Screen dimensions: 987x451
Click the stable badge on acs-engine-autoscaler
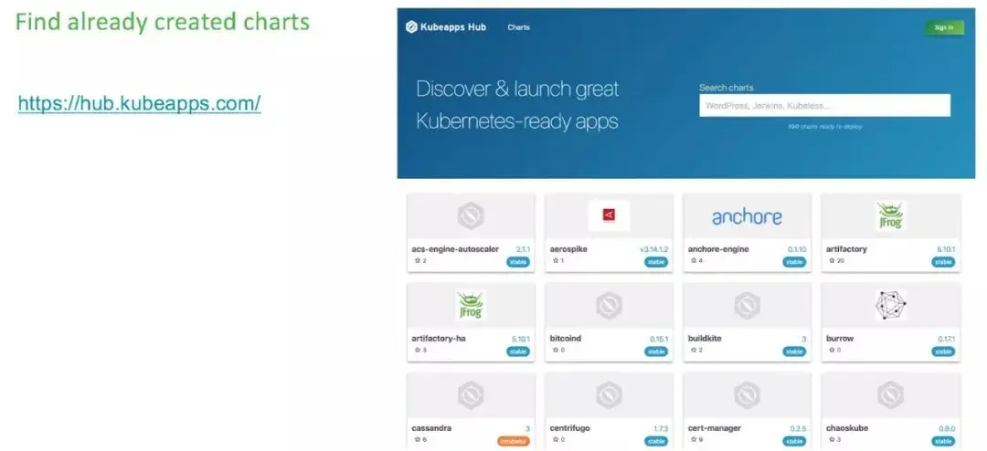(x=518, y=262)
